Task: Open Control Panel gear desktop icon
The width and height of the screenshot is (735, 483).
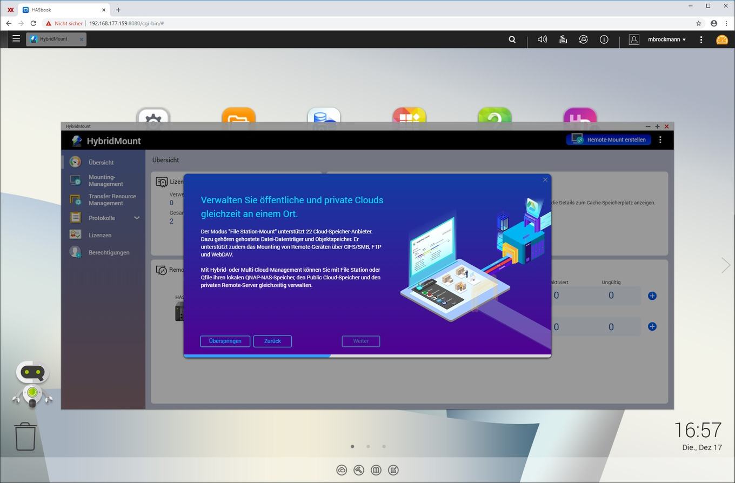Action: (x=153, y=115)
